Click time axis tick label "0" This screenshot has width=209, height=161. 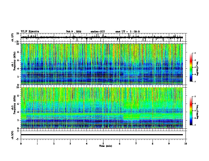21,144
